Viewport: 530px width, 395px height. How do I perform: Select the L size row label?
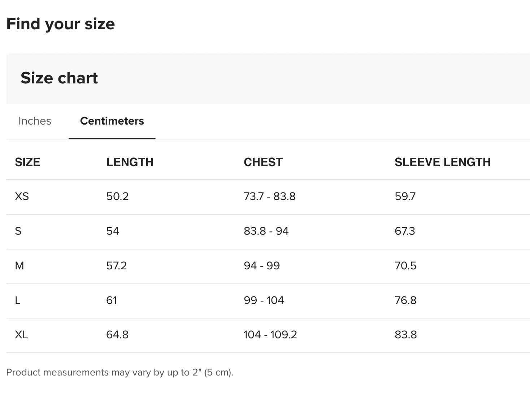[17, 300]
